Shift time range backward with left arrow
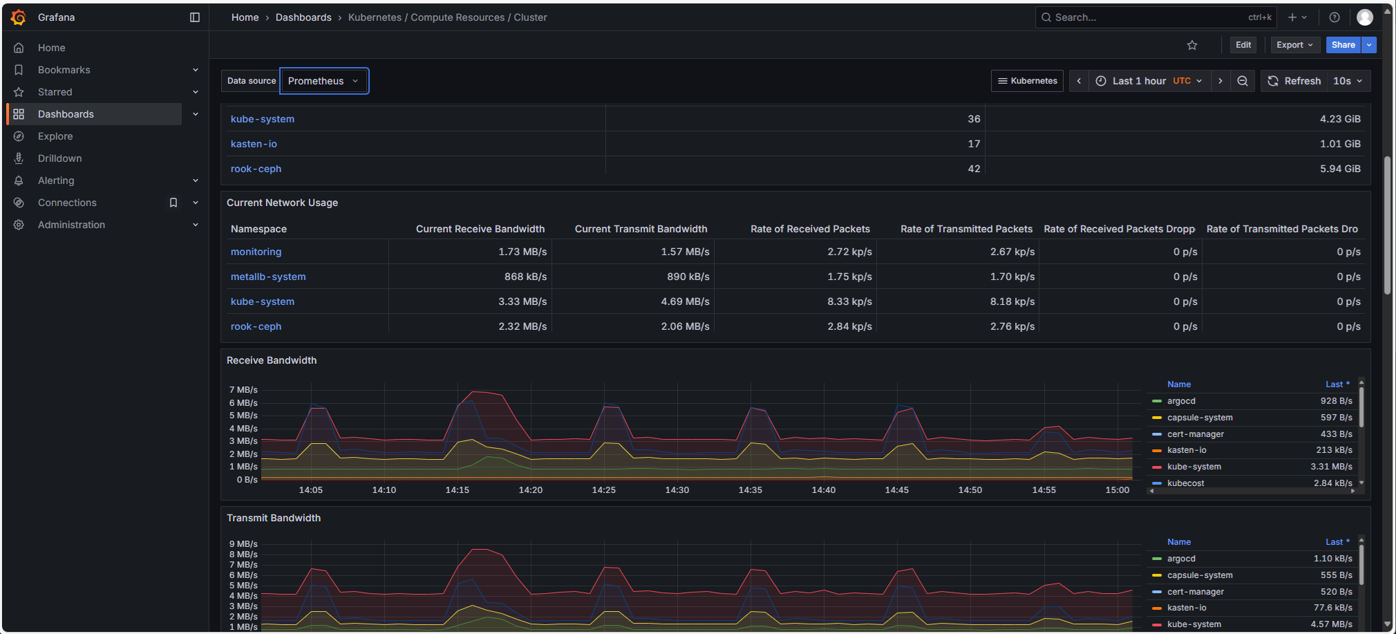 pos(1079,81)
